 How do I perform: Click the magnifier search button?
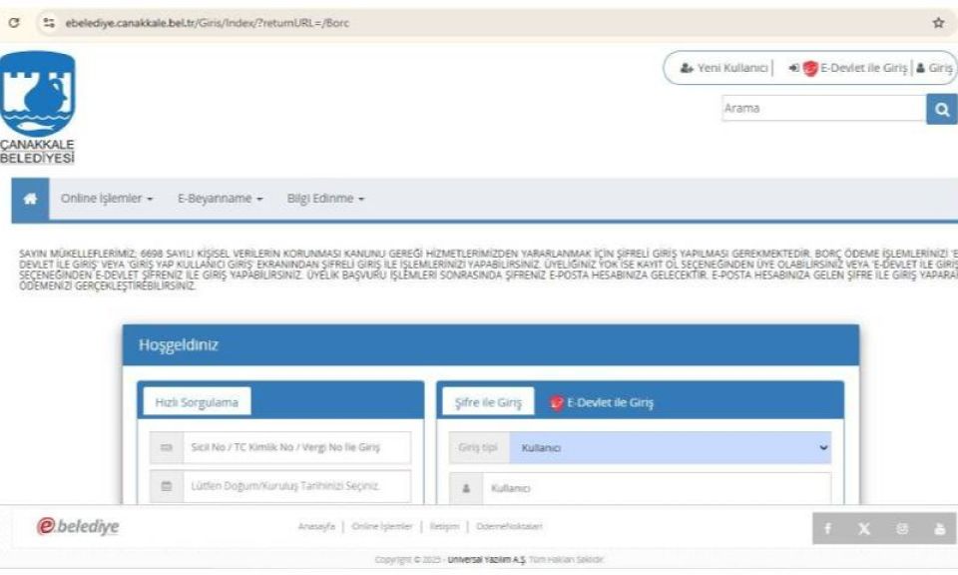(x=941, y=108)
